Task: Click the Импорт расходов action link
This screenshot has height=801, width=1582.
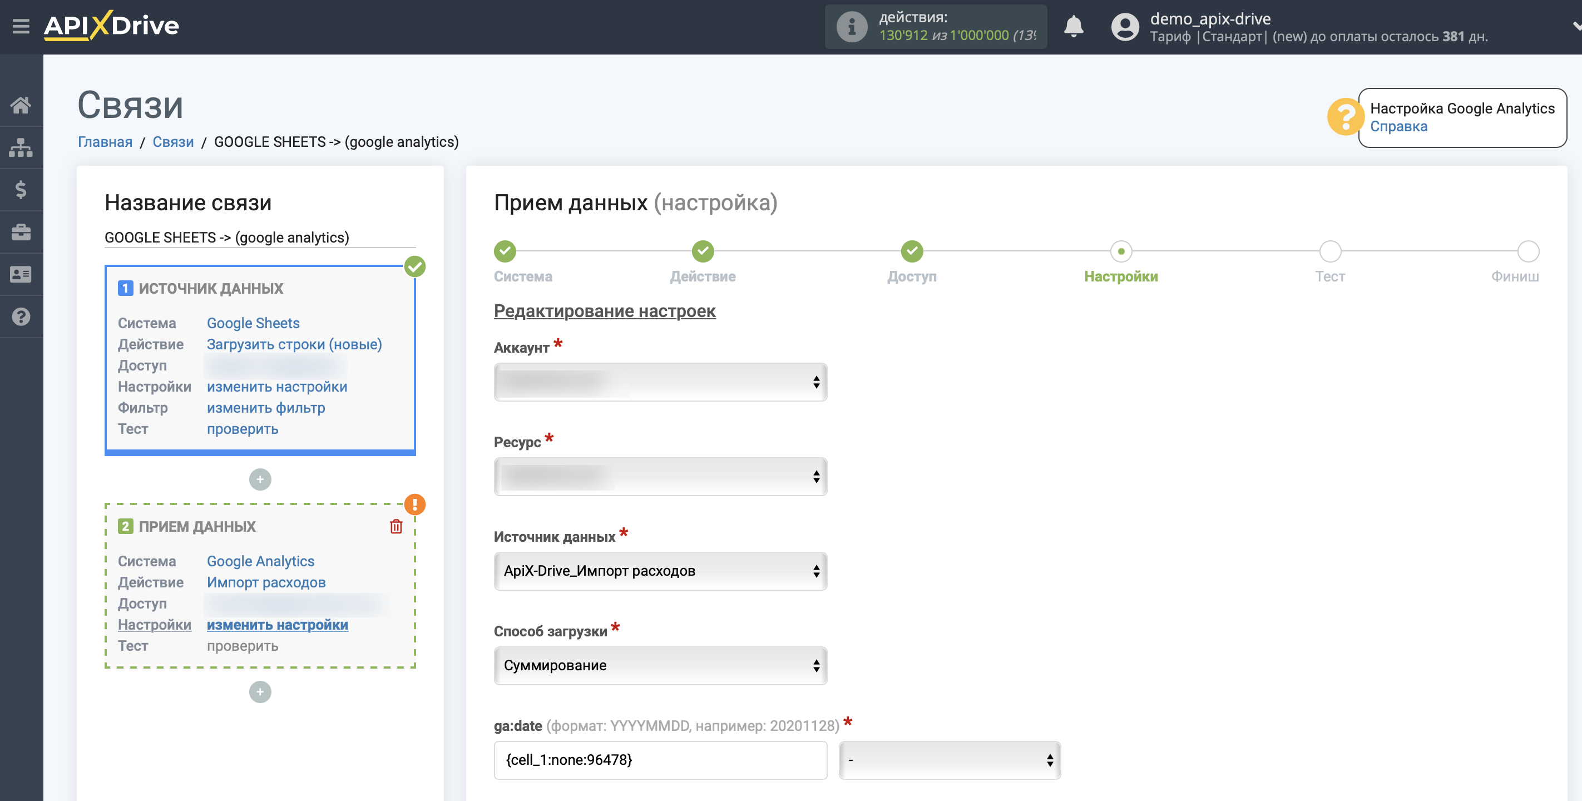Action: (266, 582)
